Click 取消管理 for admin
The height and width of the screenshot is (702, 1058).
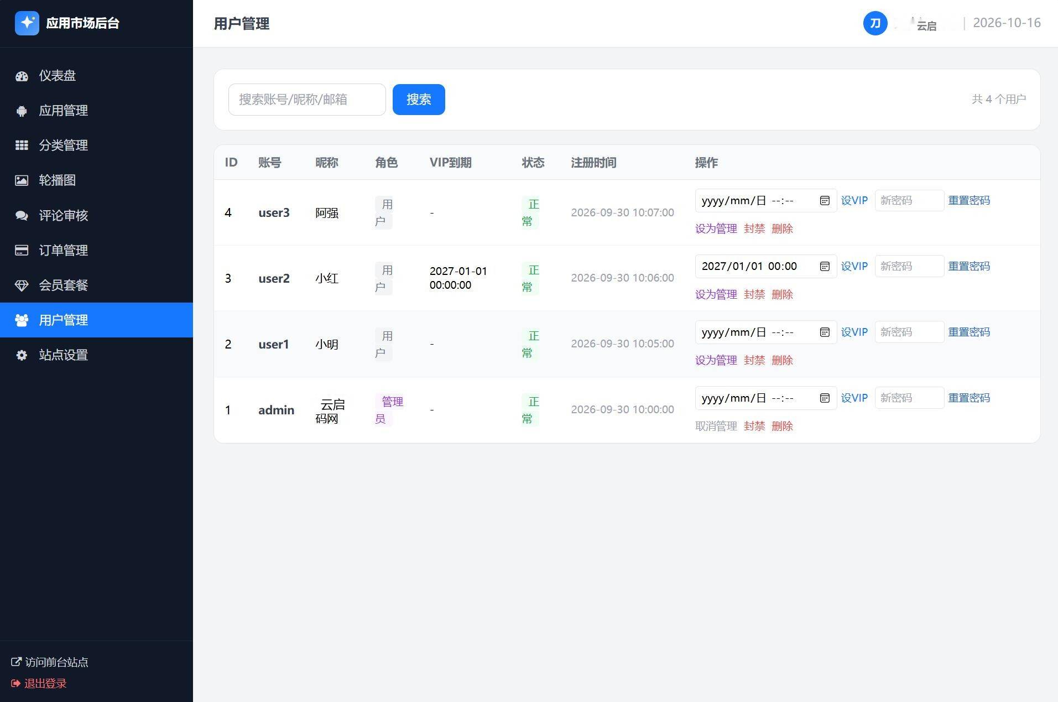[x=716, y=427]
